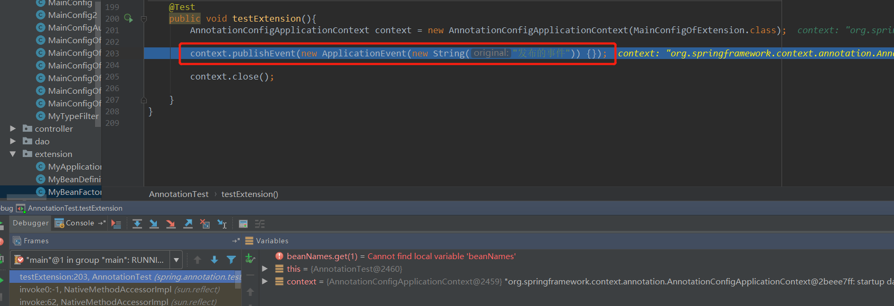Click MainConfigOfExtension.class in code
This screenshot has width=894, height=306.
point(705,31)
